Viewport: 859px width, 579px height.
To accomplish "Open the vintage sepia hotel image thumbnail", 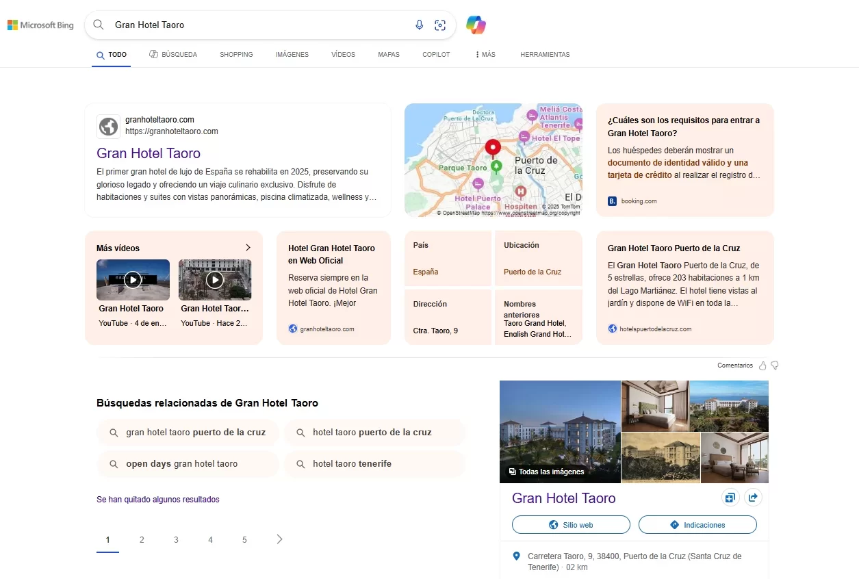I will [661, 458].
